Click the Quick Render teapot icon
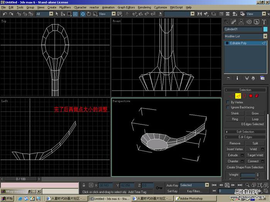 (242, 14)
